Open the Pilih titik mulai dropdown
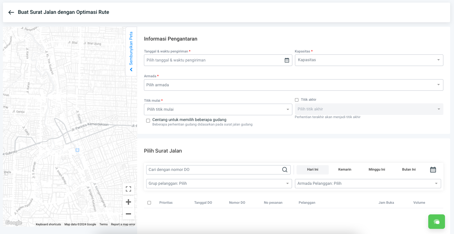 (x=218, y=109)
